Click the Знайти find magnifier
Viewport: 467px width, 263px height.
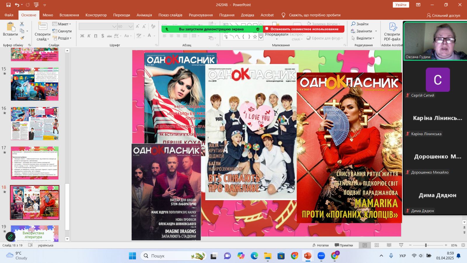pos(360,24)
